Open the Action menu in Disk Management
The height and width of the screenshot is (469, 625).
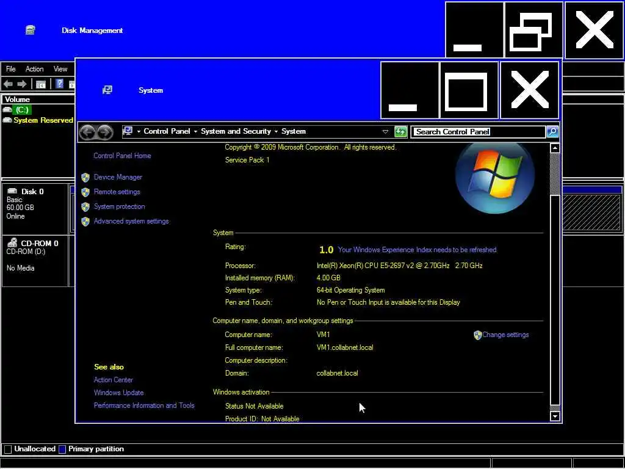[x=34, y=69]
